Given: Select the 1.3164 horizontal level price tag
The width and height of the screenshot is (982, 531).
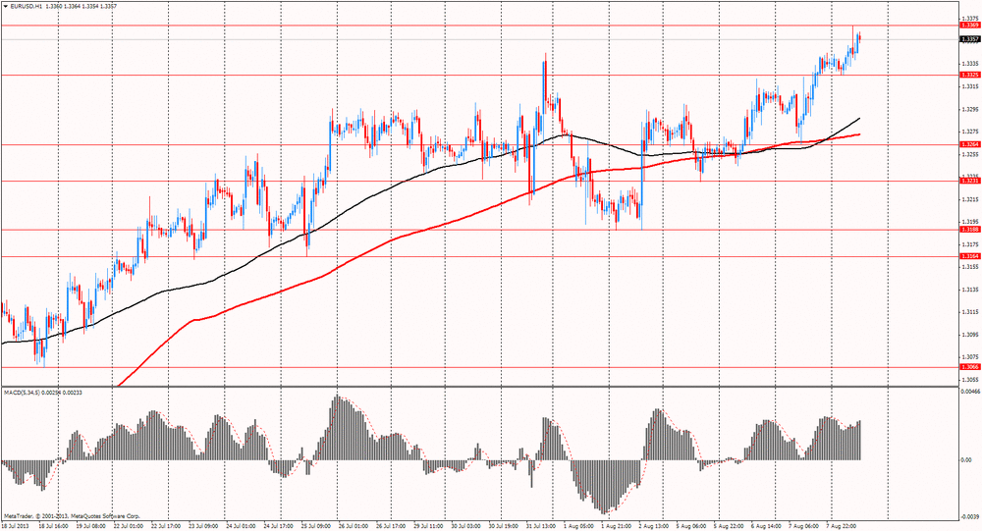Looking at the screenshot, I should (970, 256).
